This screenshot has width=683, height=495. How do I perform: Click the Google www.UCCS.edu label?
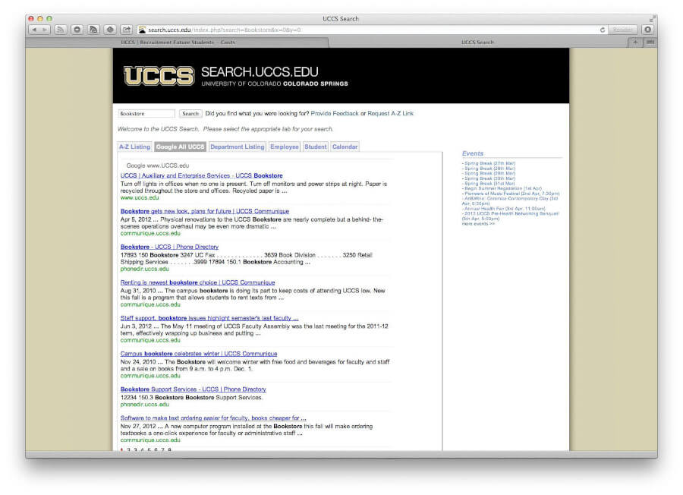pyautogui.click(x=158, y=166)
